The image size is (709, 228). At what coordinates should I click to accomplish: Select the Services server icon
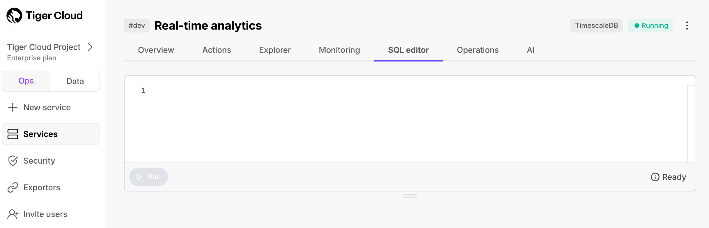pos(13,134)
